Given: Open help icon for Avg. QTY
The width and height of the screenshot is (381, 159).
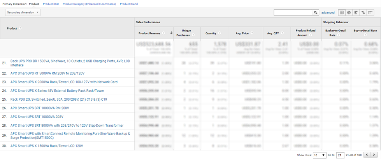Looking at the screenshot, I should tap(283, 33).
